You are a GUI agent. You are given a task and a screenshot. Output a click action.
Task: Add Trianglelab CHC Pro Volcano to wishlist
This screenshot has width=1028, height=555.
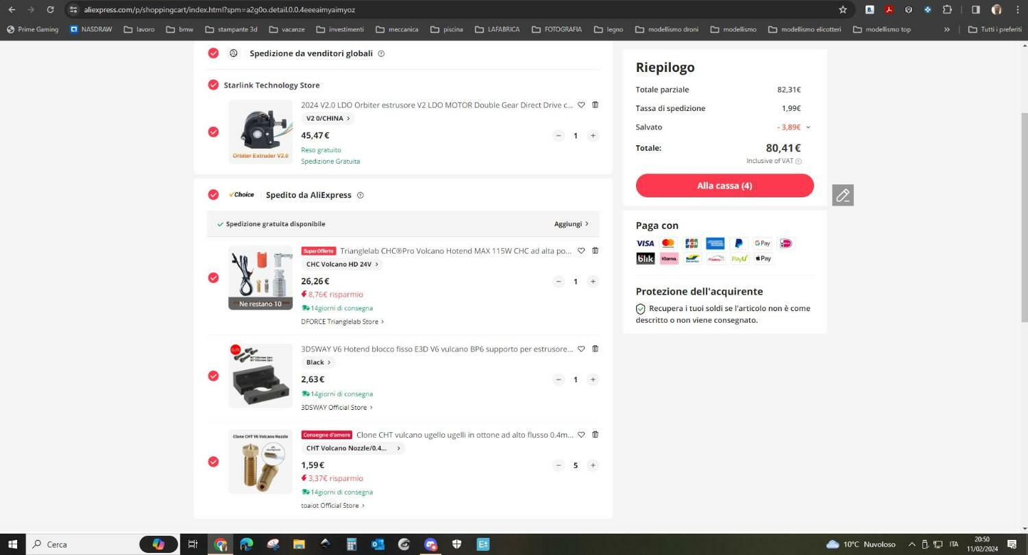581,251
